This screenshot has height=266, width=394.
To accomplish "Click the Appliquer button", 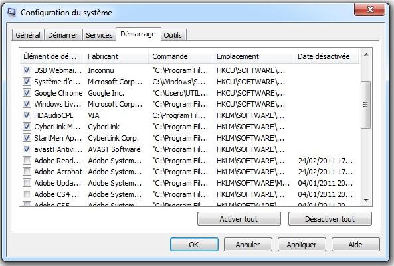I will (302, 245).
